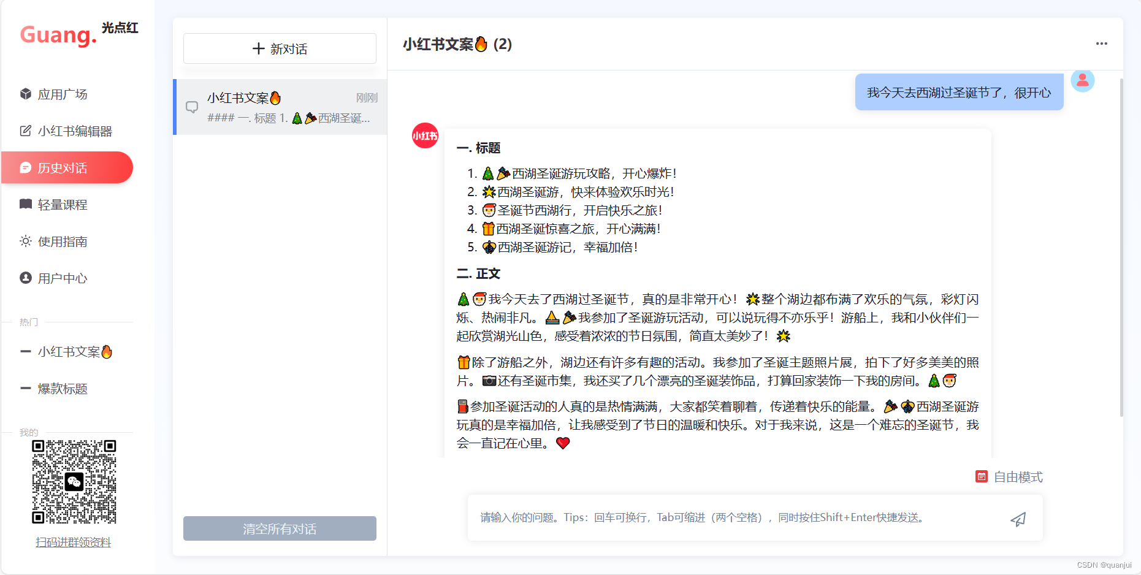1141x575 pixels.
Task: Click title line 2 西湖圣诞游，快来体验欢乐时光
Action: pyautogui.click(x=578, y=192)
